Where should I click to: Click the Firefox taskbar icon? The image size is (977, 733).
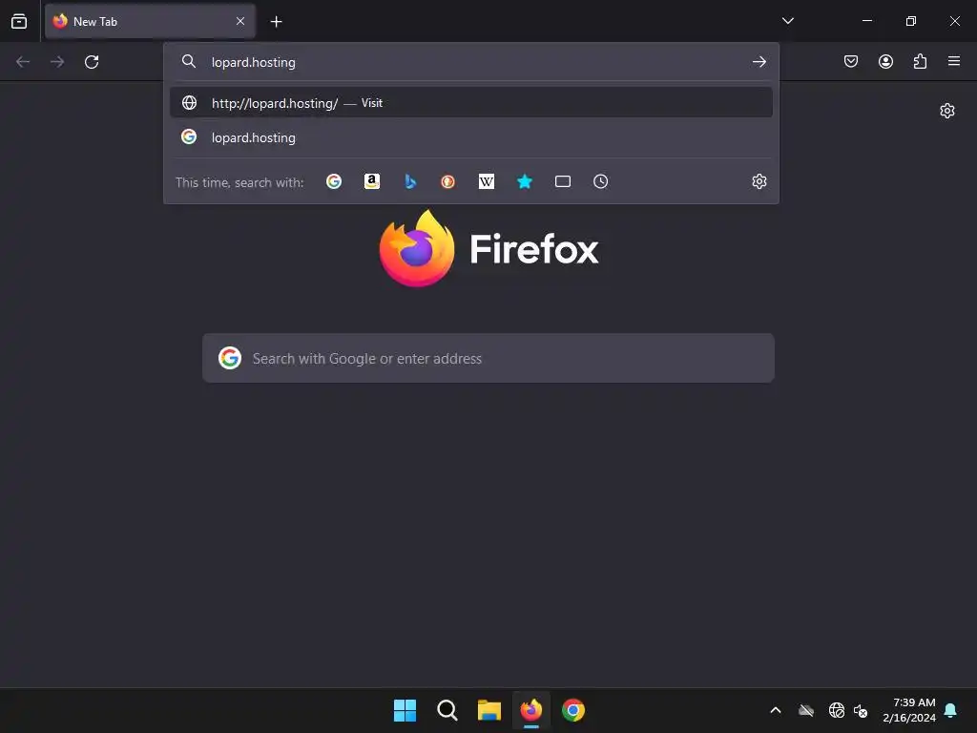pyautogui.click(x=531, y=710)
